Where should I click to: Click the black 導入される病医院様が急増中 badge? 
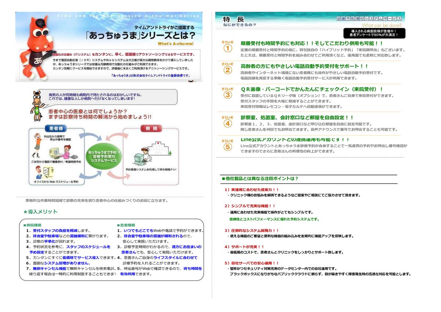click(374, 33)
